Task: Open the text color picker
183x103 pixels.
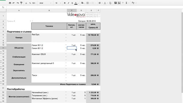Action: tap(76, 3)
